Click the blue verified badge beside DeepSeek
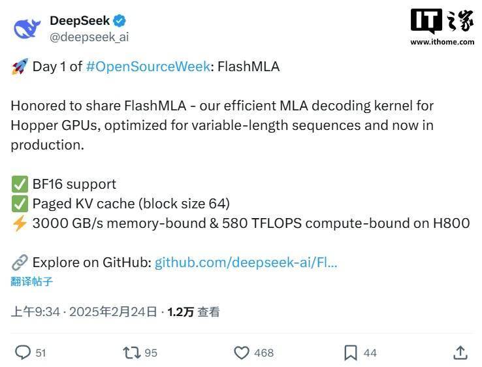 pyautogui.click(x=120, y=21)
